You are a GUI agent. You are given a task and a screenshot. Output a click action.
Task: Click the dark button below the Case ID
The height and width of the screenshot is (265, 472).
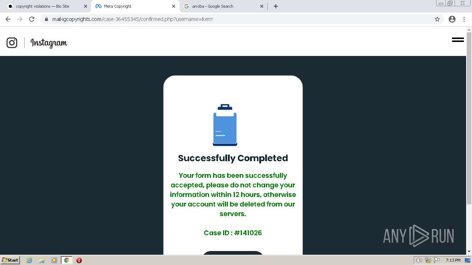point(233,253)
